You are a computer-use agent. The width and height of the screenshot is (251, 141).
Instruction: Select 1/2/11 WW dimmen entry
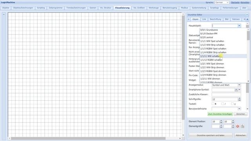click(223, 79)
